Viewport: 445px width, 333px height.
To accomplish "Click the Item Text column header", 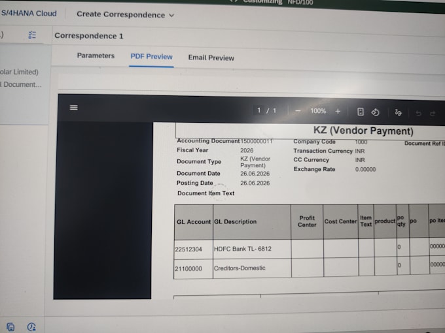I will click(366, 221).
